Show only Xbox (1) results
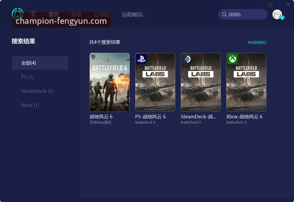The image size is (294, 202). tap(30, 105)
